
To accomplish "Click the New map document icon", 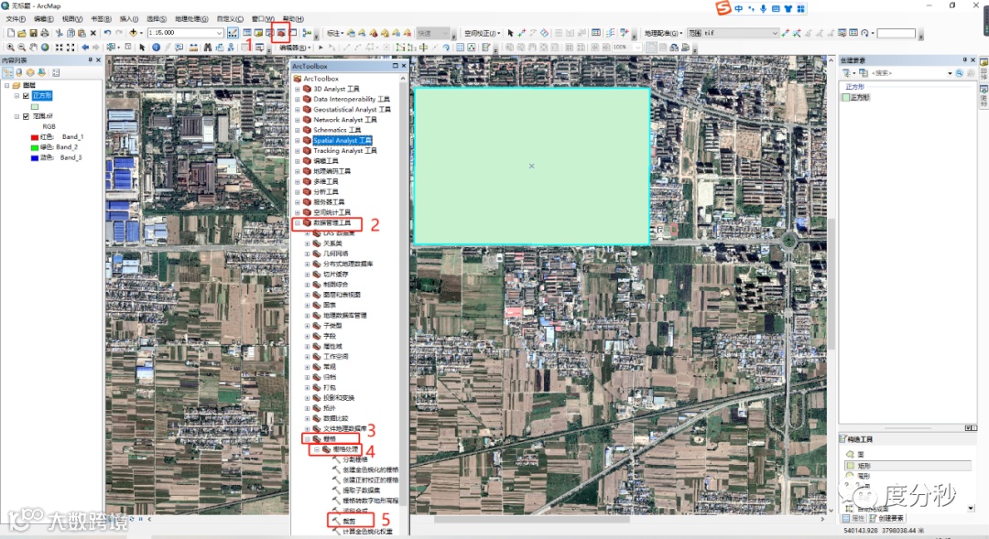I will pos(11,33).
